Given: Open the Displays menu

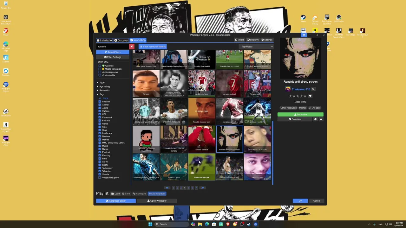Looking at the screenshot, I should point(253,40).
